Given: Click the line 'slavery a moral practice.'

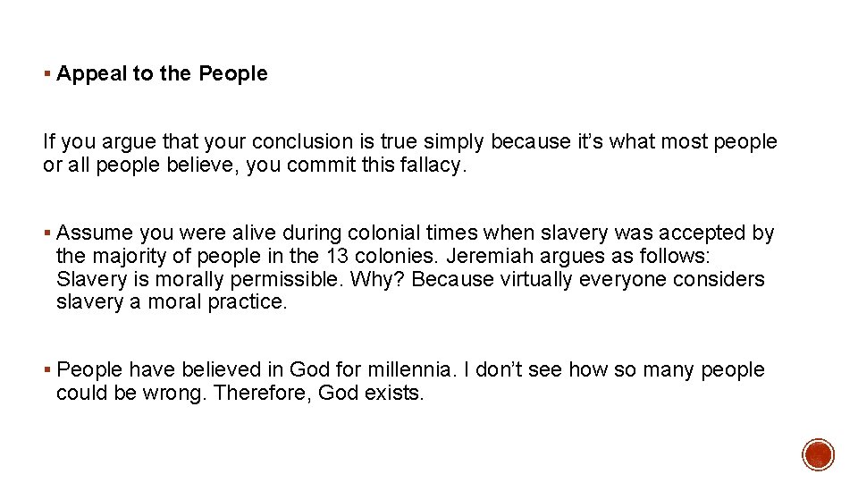Looking at the screenshot, I should [x=172, y=302].
